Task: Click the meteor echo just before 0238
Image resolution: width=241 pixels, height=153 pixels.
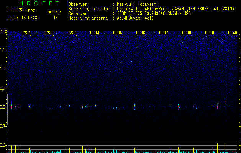Action: (x=178, y=107)
